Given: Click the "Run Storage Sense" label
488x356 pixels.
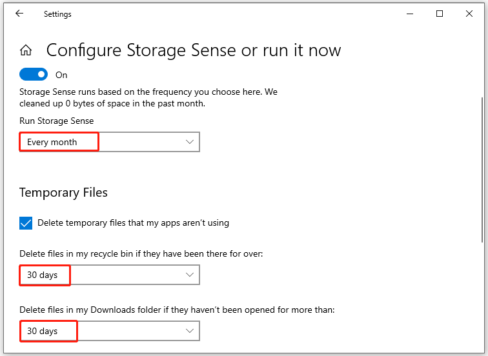Looking at the screenshot, I should coord(56,121).
